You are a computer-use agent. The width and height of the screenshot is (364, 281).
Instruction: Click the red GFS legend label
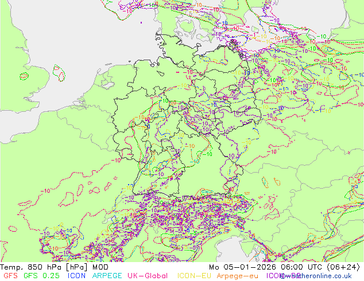click(x=10, y=276)
